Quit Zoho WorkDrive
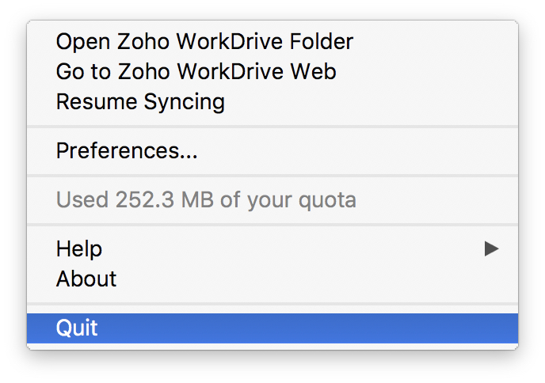The width and height of the screenshot is (545, 383). [x=77, y=328]
